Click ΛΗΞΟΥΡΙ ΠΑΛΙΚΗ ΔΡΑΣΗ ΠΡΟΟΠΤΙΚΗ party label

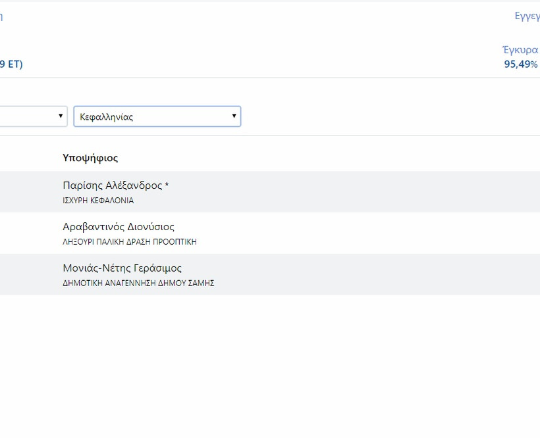click(130, 242)
